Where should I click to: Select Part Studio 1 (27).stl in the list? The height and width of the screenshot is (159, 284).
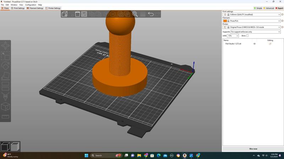point(233,44)
